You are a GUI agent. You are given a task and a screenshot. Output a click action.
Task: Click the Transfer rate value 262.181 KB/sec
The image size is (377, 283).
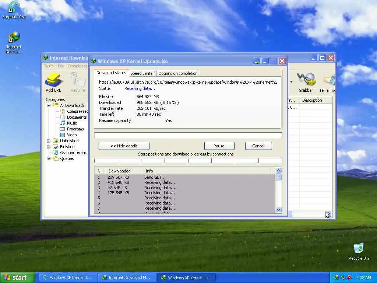151,108
